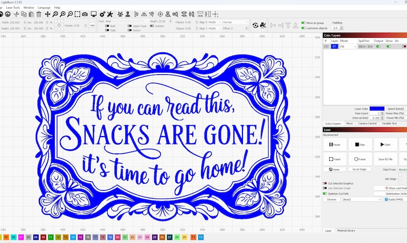This screenshot has width=407, height=243.
Task: Open the Preview monitor icon
Action: click(x=94, y=14)
